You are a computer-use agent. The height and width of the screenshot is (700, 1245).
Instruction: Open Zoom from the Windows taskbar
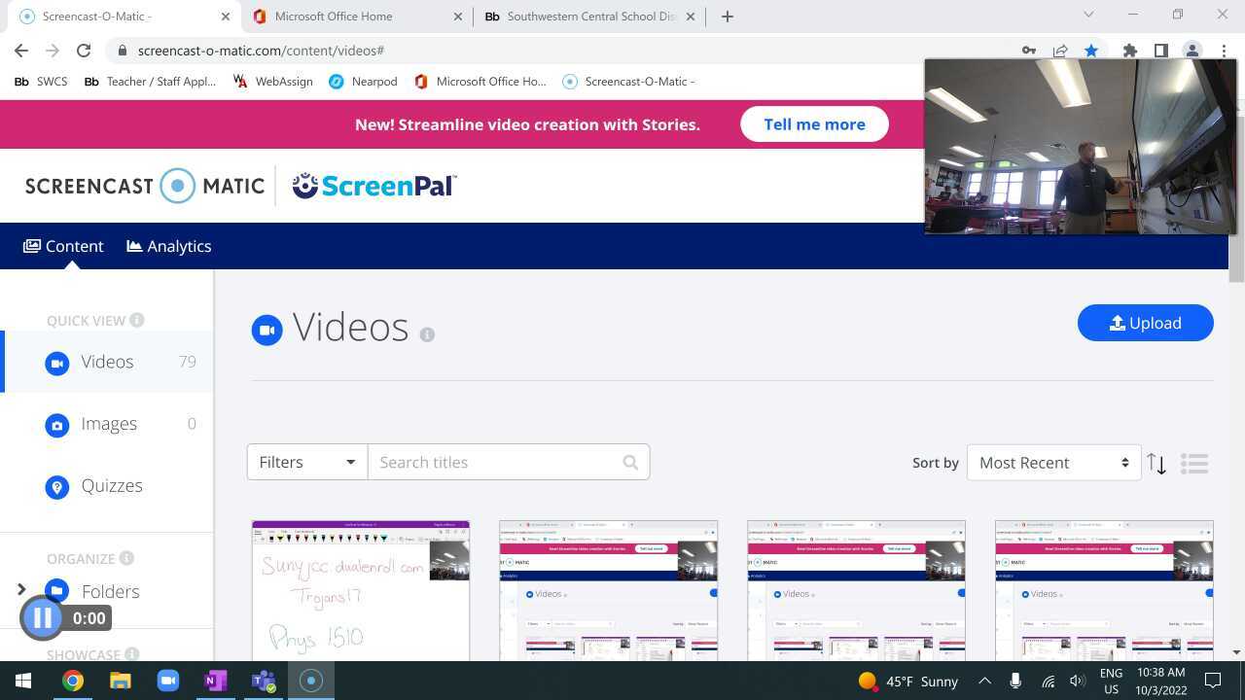point(167,681)
